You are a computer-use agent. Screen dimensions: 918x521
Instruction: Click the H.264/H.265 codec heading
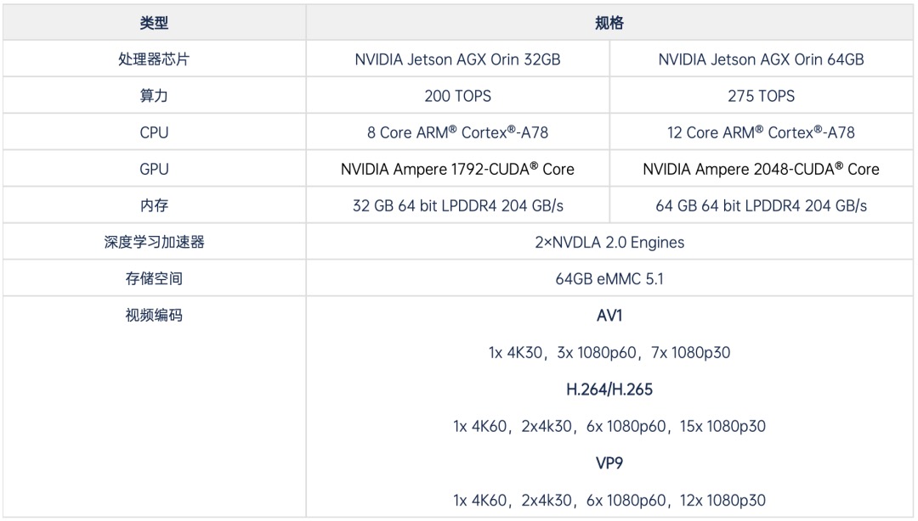coord(609,389)
